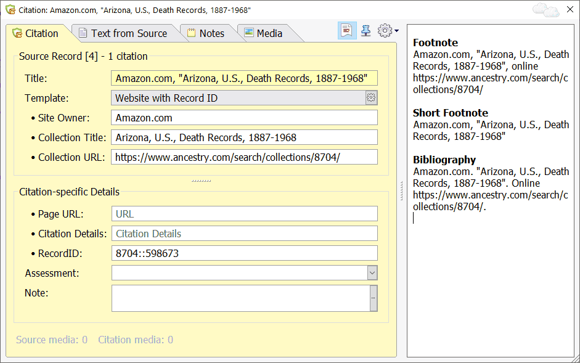Screen dimensions: 580x363
Task: Click the Short Footnote heading in preview
Action: [451, 113]
